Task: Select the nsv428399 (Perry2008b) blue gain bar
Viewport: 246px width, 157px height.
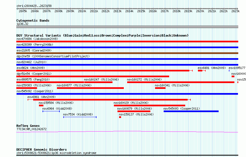Action: pos(127,47)
